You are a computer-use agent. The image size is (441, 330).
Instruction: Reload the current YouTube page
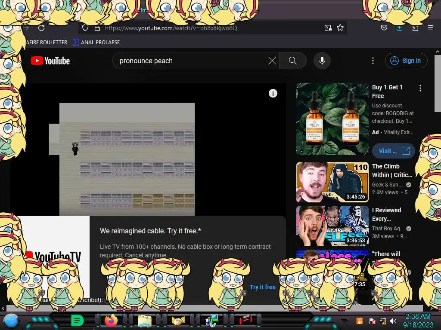pyautogui.click(x=41, y=28)
